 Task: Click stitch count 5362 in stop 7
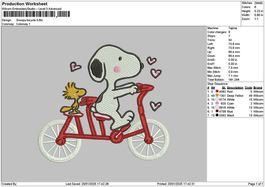[x=223, y=116]
